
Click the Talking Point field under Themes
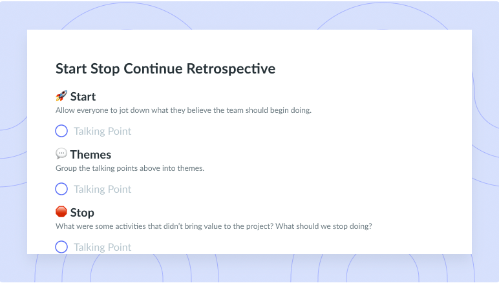point(103,189)
